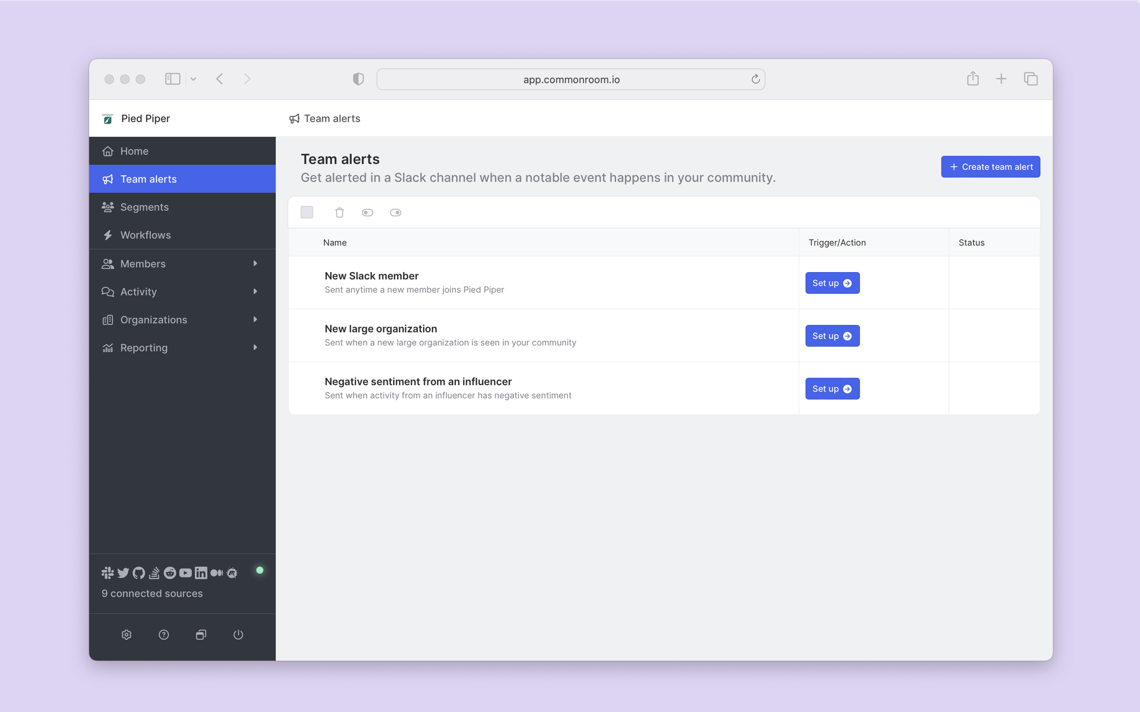Toggle the second eye icon in toolbar
The image size is (1140, 712).
coord(396,212)
